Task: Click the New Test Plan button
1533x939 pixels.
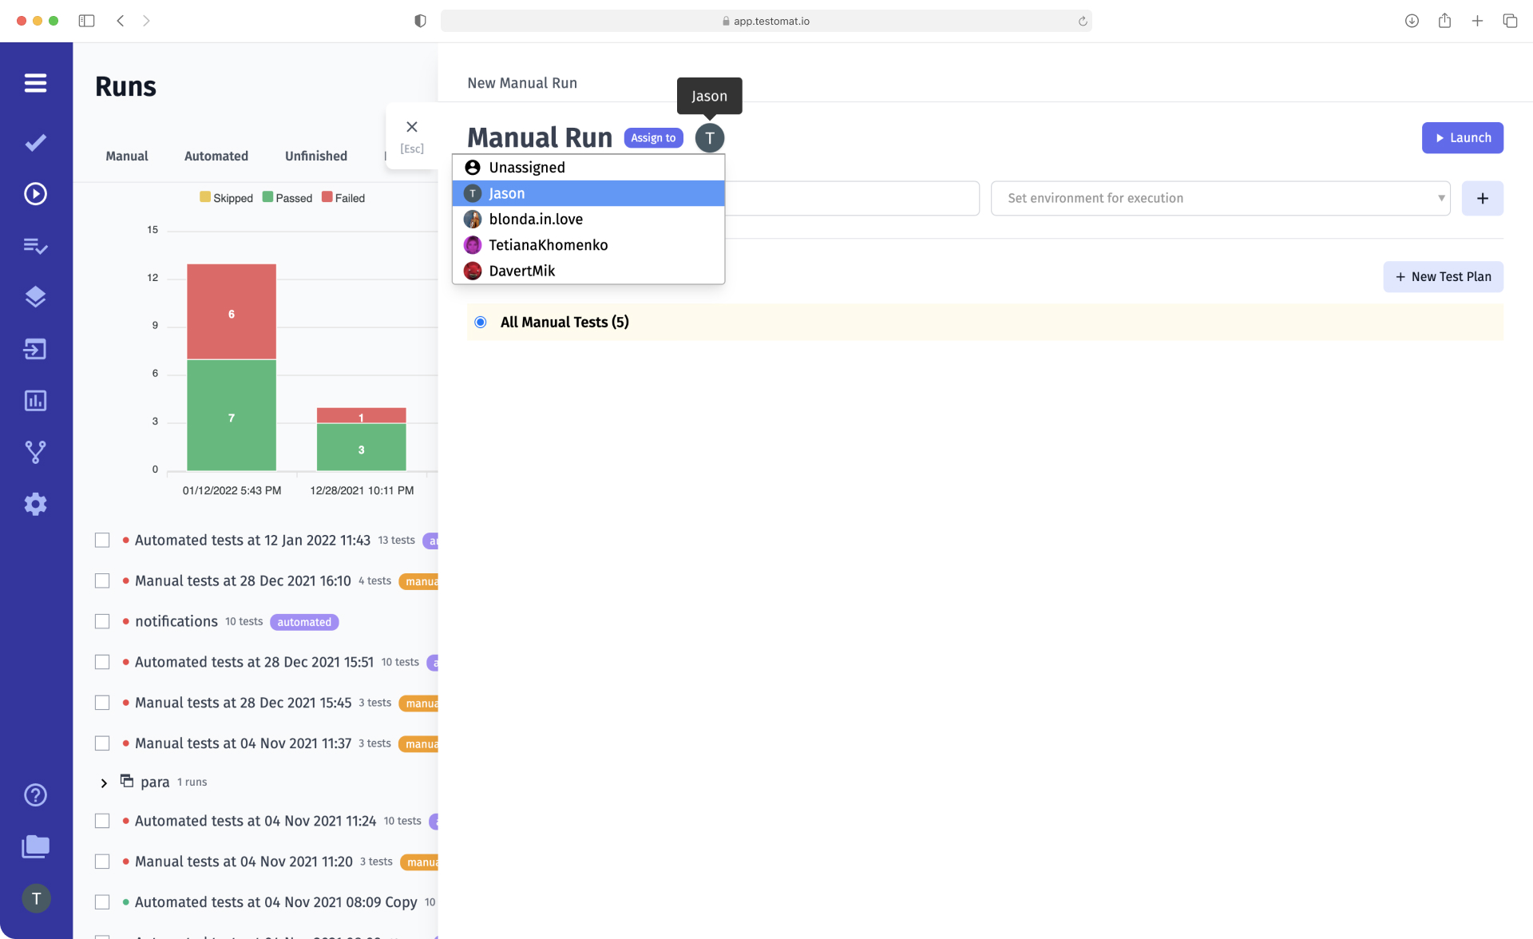Action: tap(1443, 276)
